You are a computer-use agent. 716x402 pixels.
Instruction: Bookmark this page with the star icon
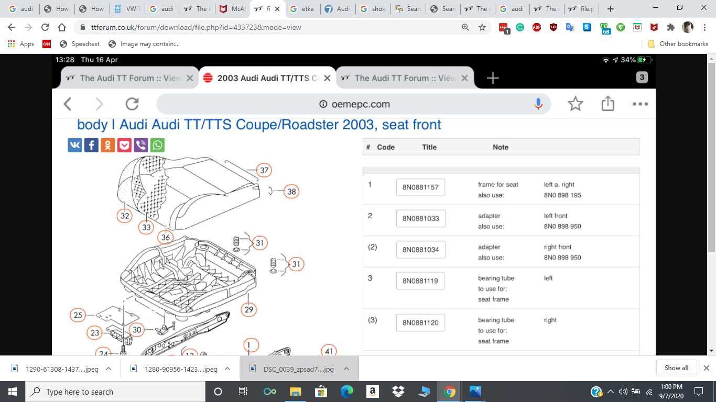482,27
